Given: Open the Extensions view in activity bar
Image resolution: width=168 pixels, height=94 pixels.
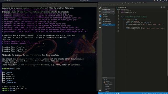Looking at the screenshot, I should click(100, 23).
